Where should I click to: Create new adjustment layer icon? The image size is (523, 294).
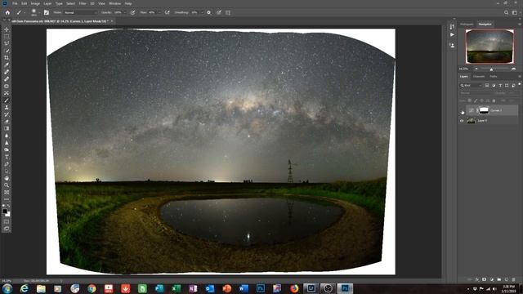pyautogui.click(x=492, y=279)
